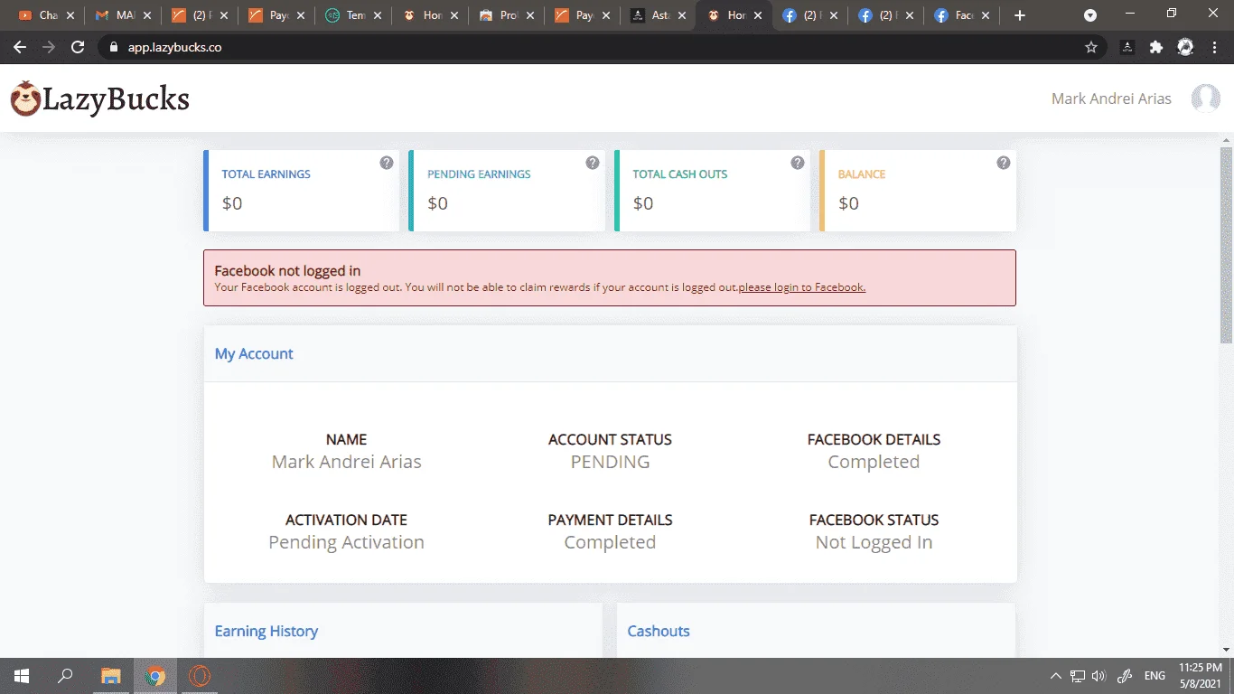Click the Pending Earnings $0 amount
Viewport: 1234px width, 694px height.
click(437, 203)
